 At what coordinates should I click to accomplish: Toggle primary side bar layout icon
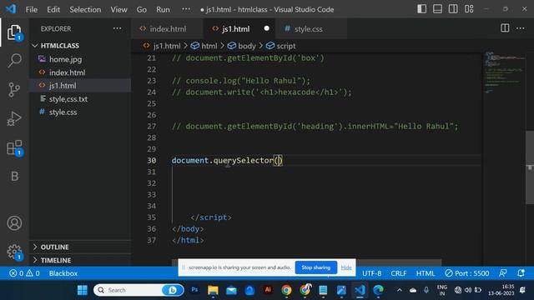[x=421, y=9]
